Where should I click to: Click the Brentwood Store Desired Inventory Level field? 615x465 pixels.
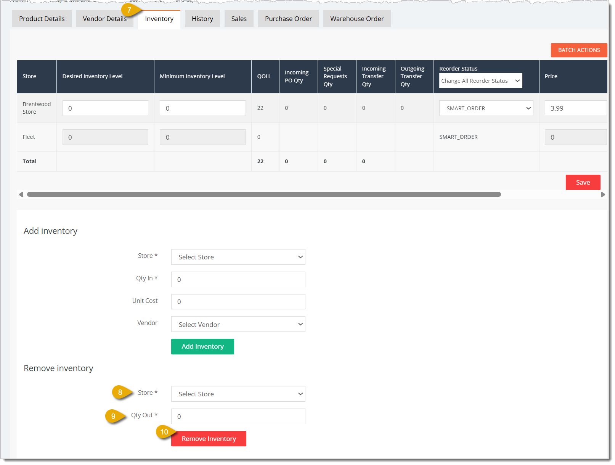(x=105, y=108)
